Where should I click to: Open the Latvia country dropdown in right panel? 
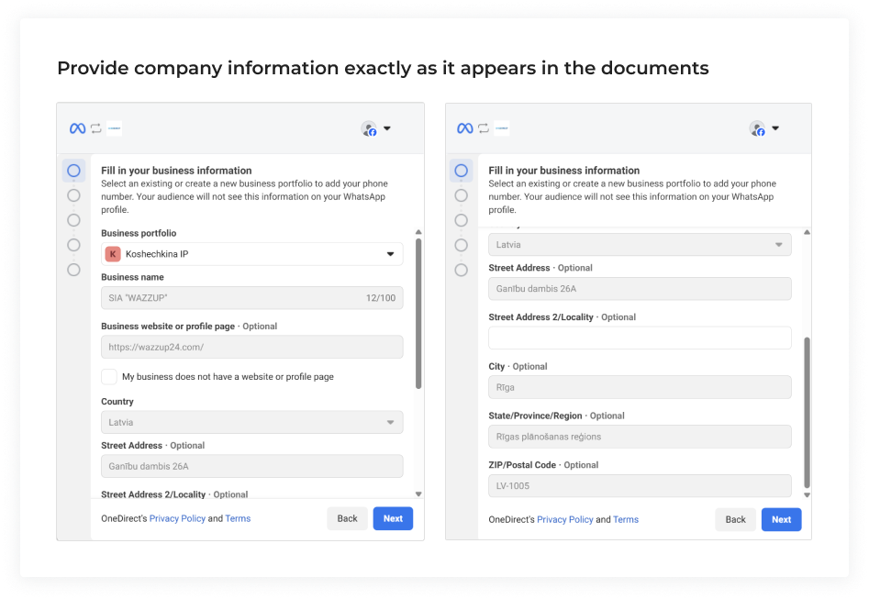(x=640, y=244)
